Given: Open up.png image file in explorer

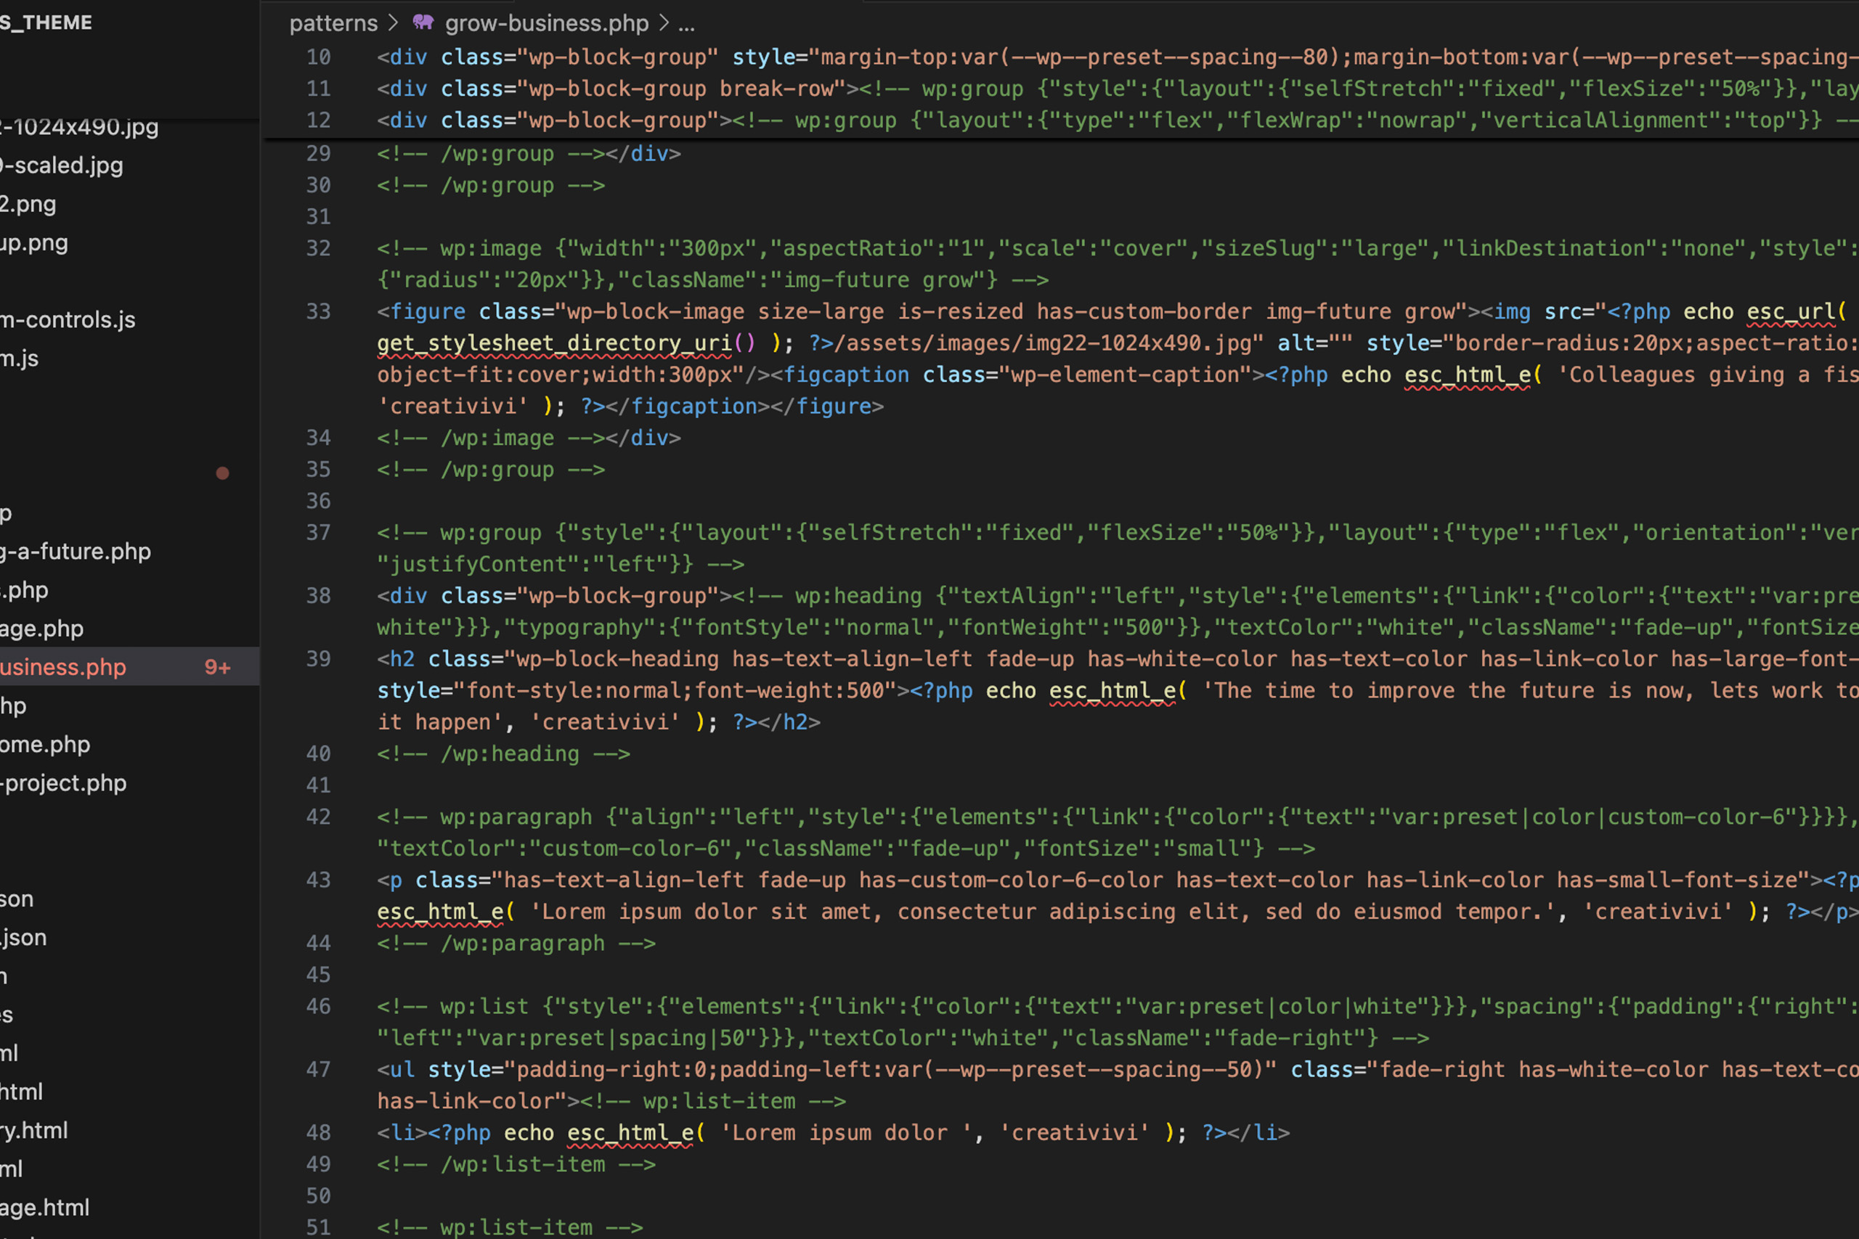Looking at the screenshot, I should coord(35,242).
